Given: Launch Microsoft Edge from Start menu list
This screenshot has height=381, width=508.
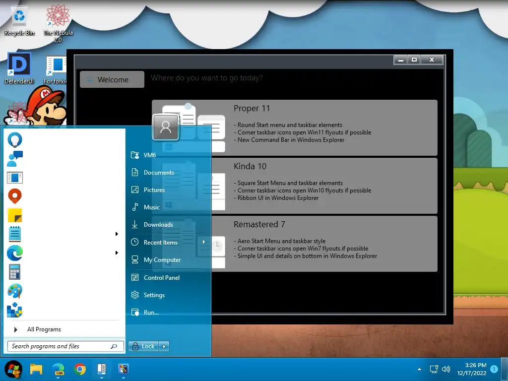Looking at the screenshot, I should (15, 253).
